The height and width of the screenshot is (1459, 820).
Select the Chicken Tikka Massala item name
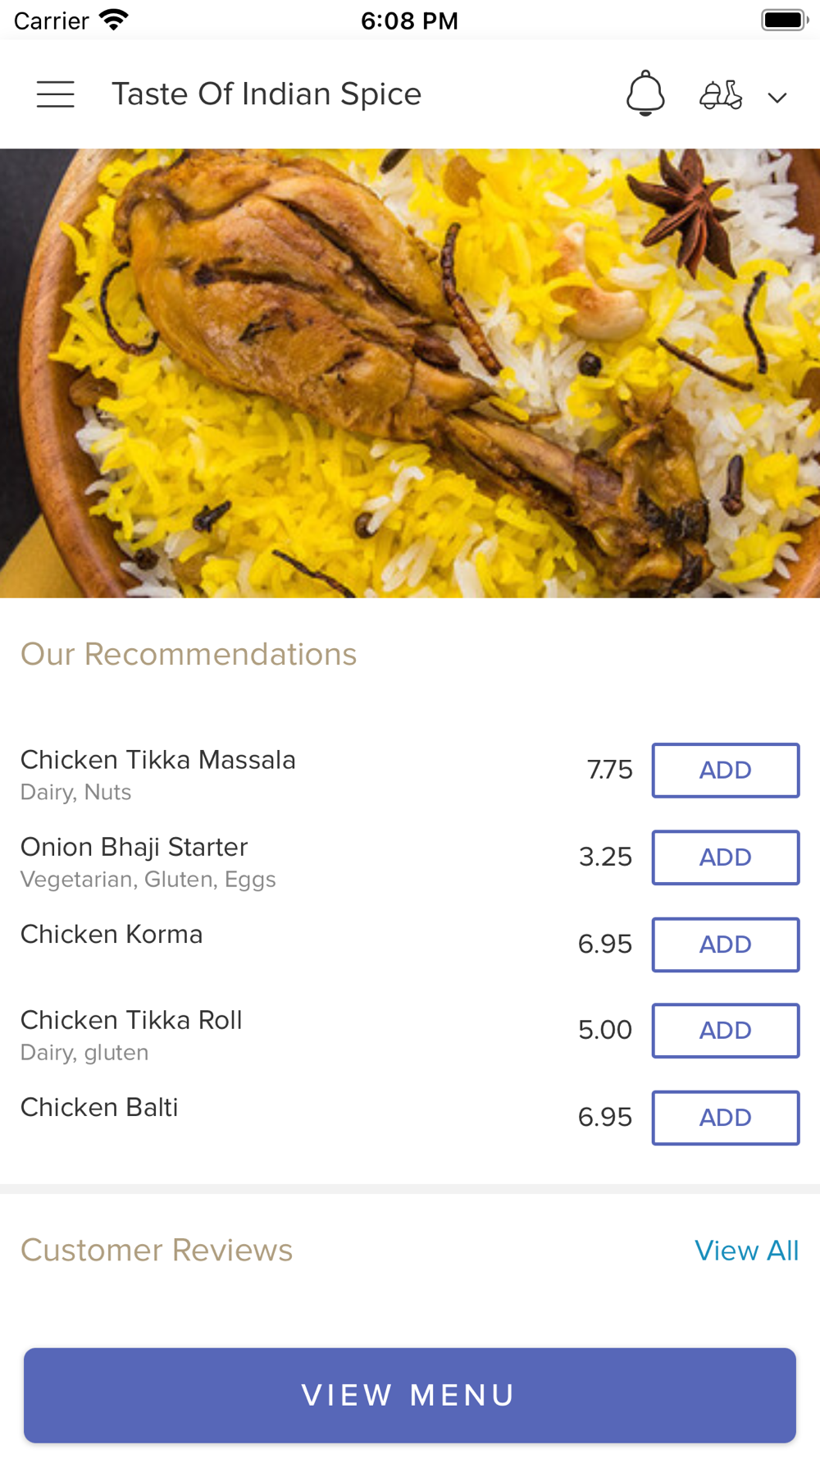(x=157, y=760)
